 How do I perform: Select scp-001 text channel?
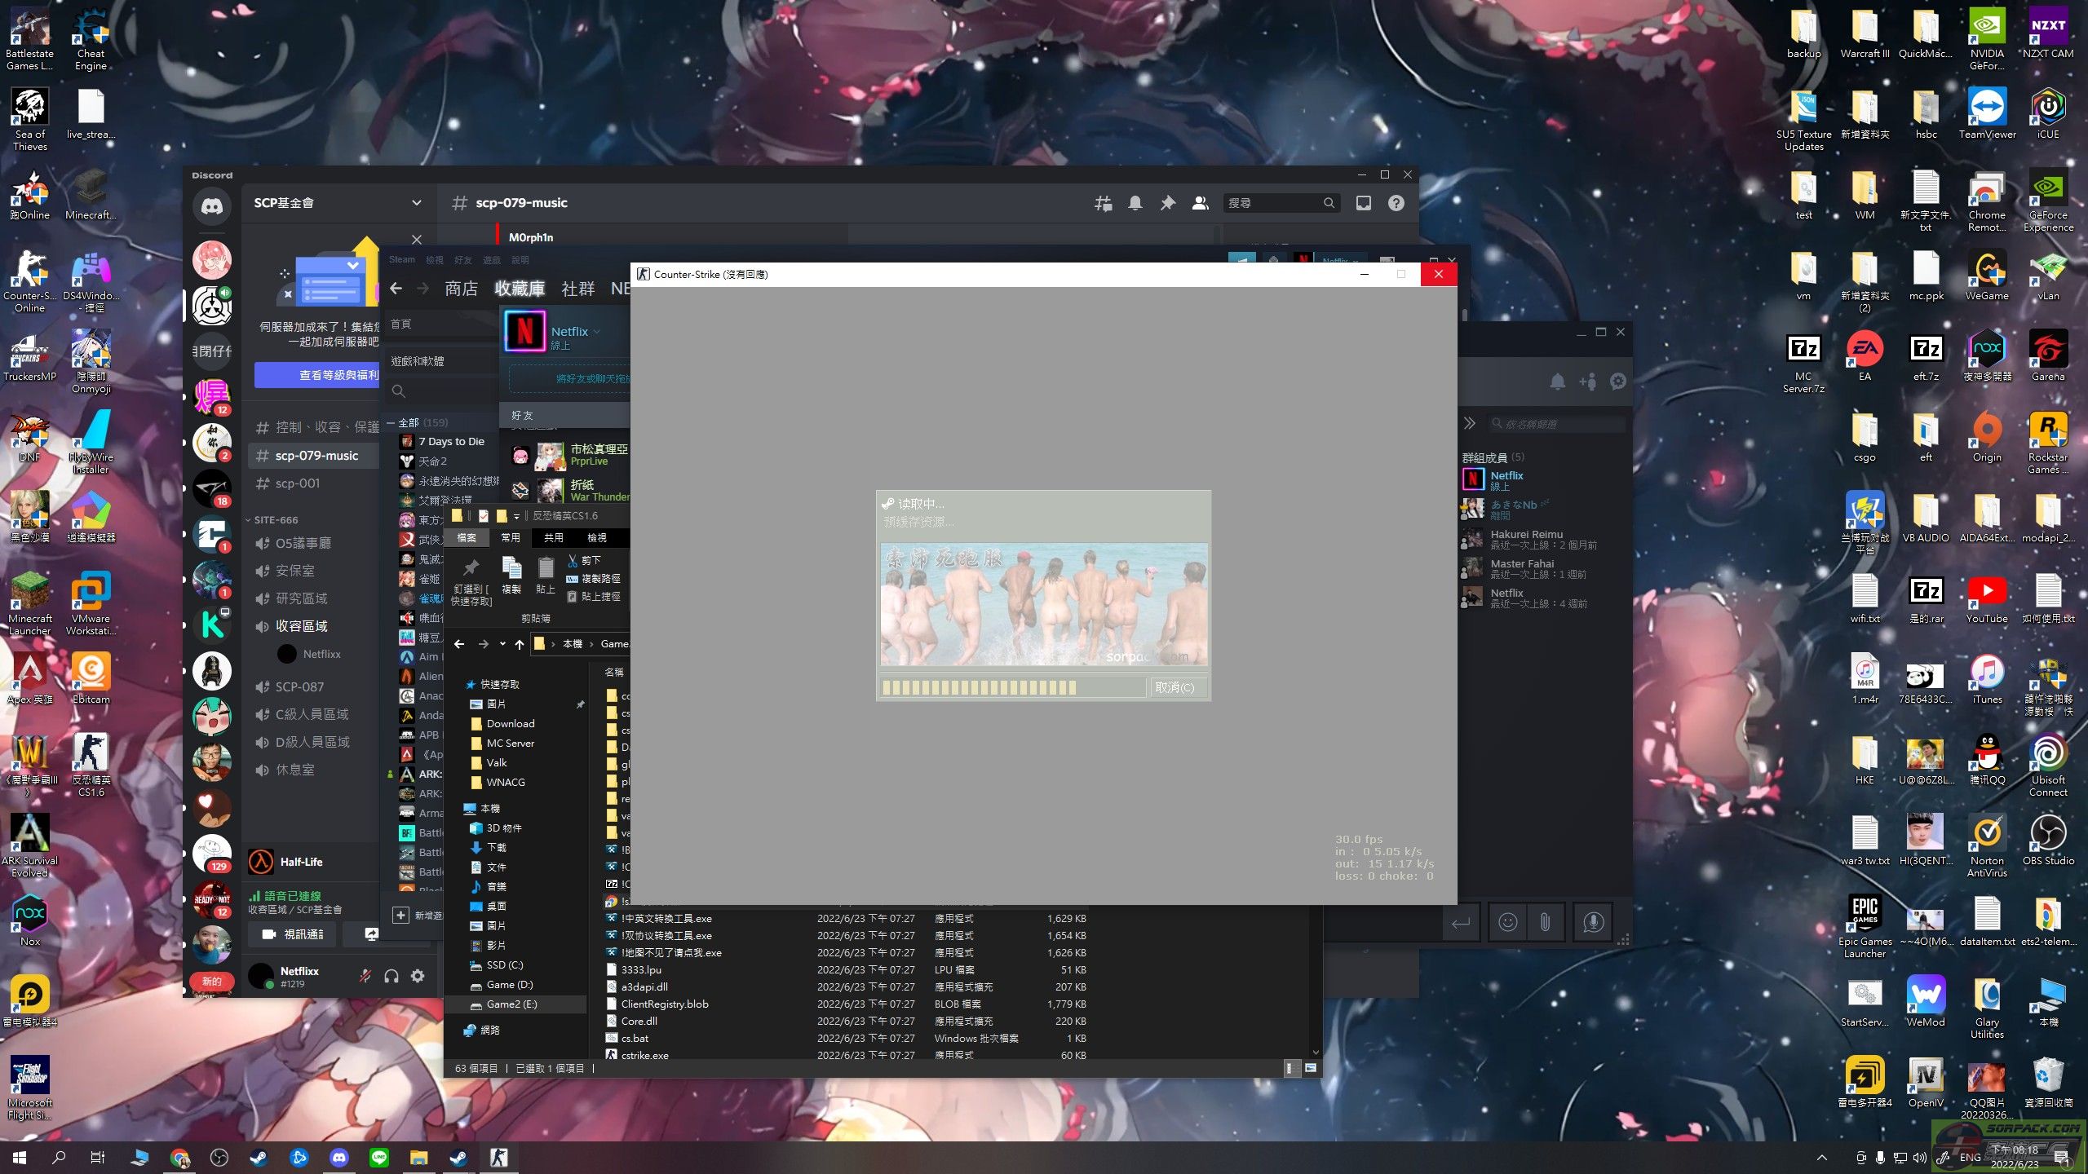(x=298, y=483)
